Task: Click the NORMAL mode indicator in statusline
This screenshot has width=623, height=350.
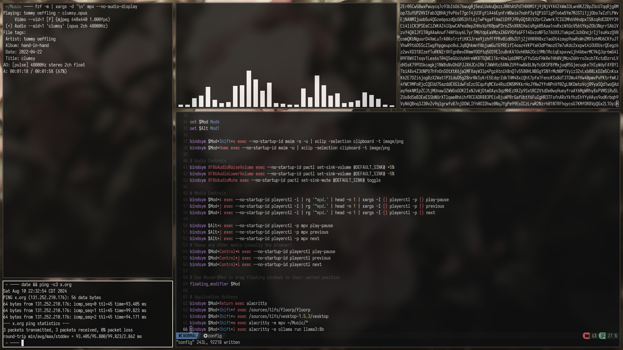Action: click(x=188, y=336)
